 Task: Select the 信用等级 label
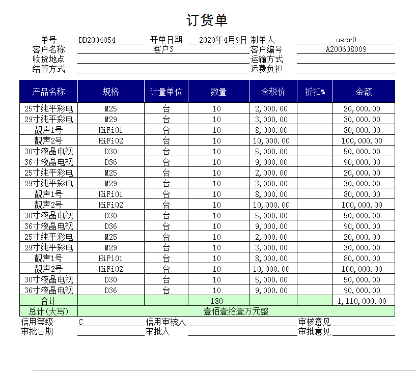(x=37, y=322)
